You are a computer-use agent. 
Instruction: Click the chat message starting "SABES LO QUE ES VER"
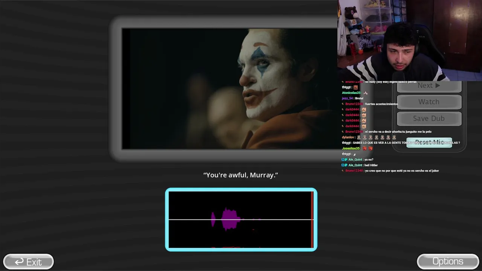[406, 143]
